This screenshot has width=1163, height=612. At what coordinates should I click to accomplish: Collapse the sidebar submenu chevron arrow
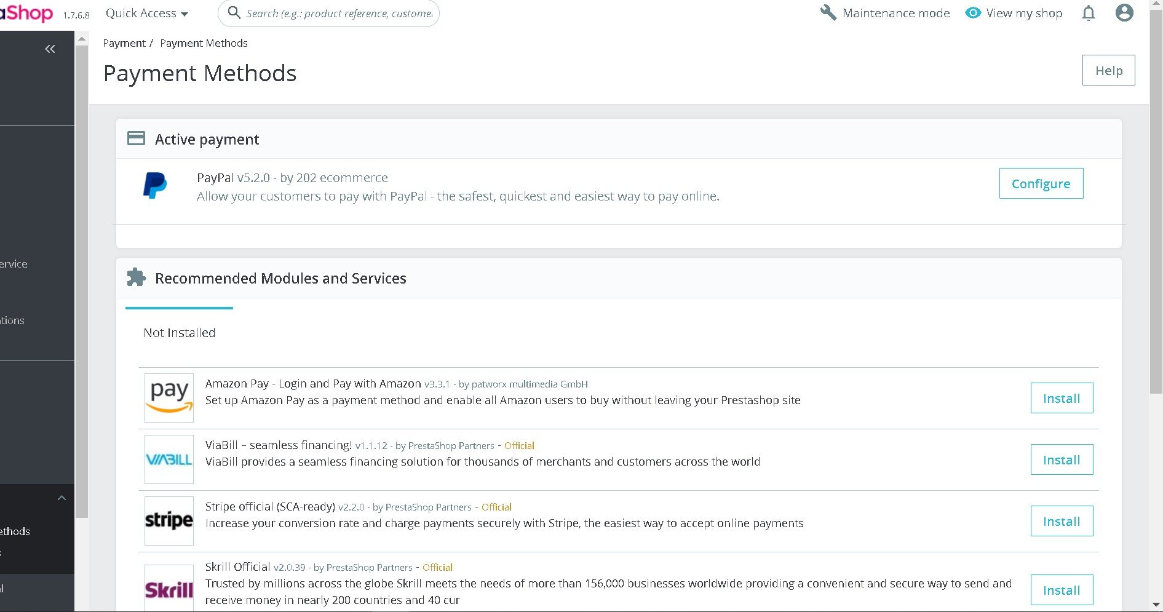click(62, 498)
